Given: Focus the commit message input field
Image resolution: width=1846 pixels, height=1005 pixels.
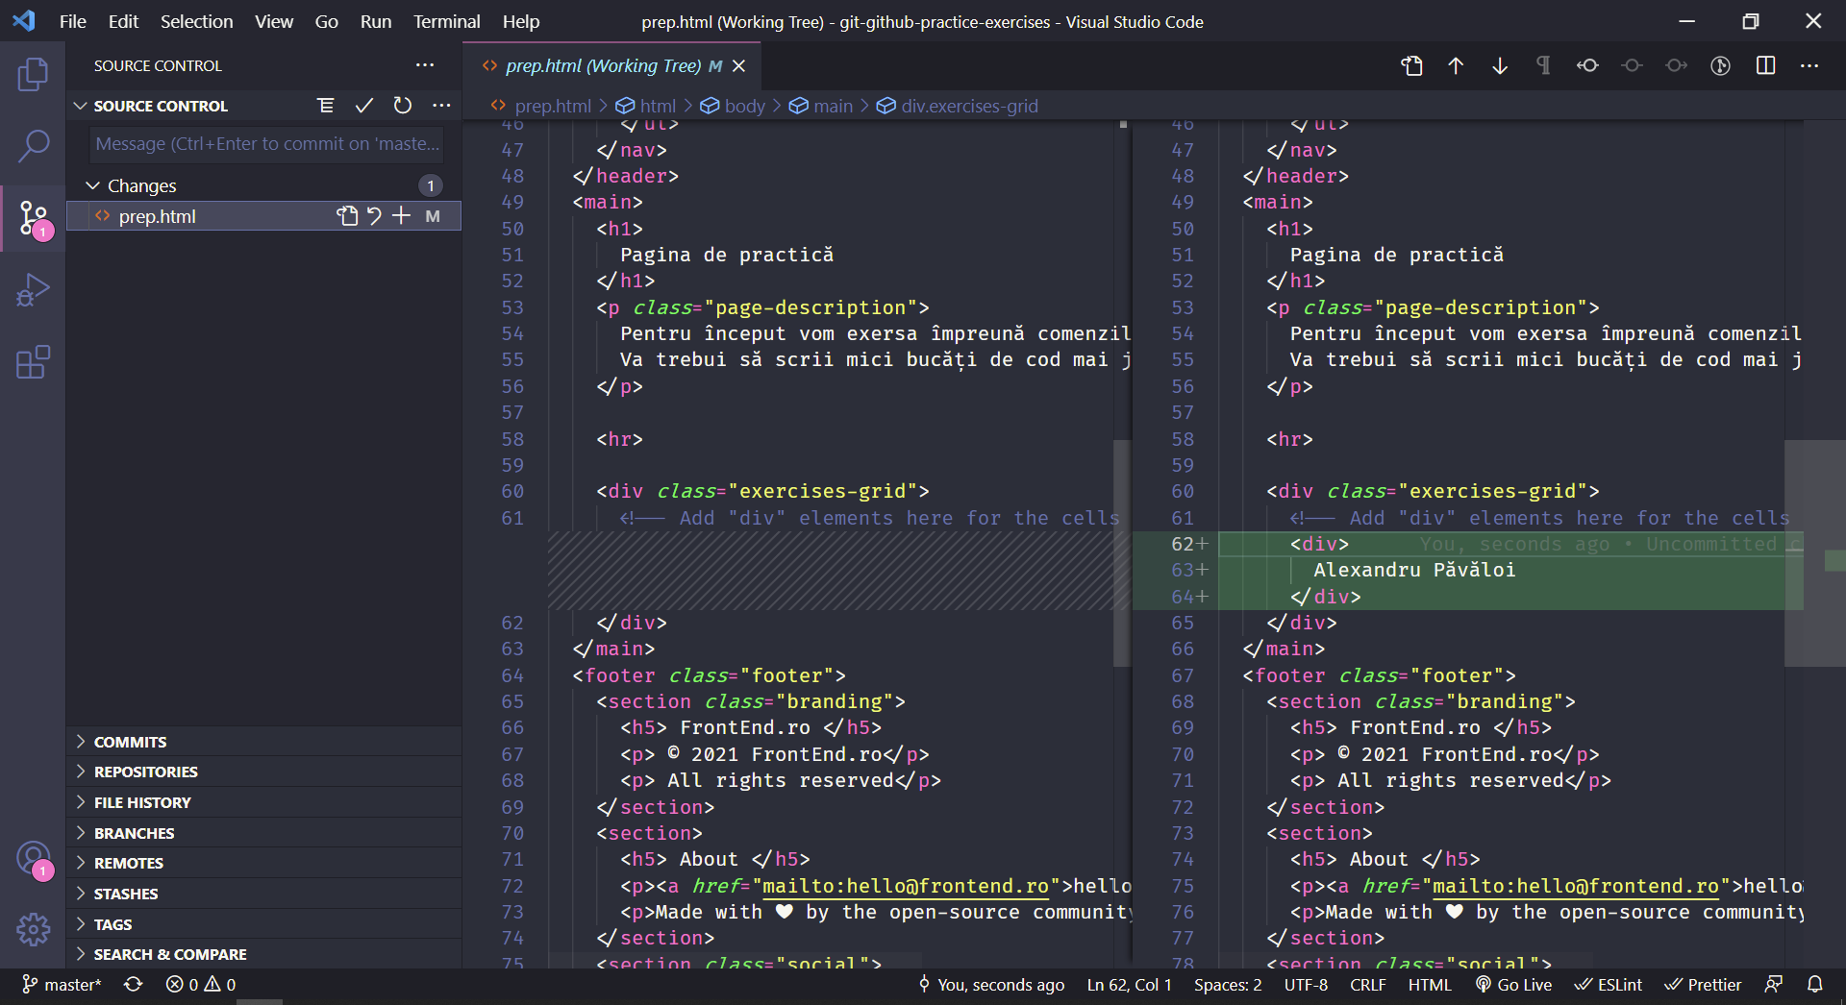Looking at the screenshot, I should click(x=266, y=144).
